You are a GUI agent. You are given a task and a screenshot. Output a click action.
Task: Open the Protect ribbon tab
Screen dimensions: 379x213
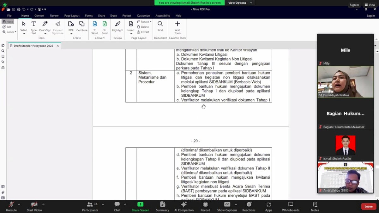click(x=127, y=15)
